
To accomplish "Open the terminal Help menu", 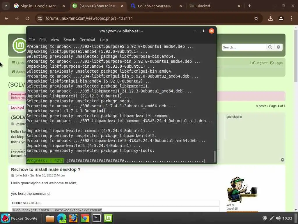I will 104,40.
